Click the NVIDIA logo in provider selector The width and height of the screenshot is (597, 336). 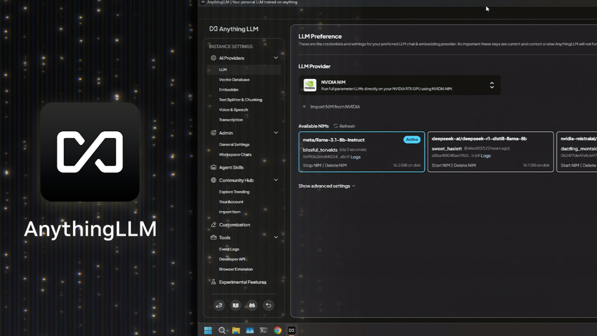tap(310, 85)
